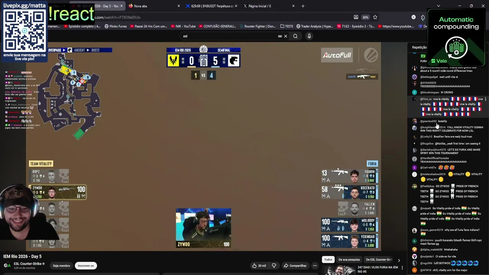Activate voice search microphone icon
The width and height of the screenshot is (489, 275).
309,36
